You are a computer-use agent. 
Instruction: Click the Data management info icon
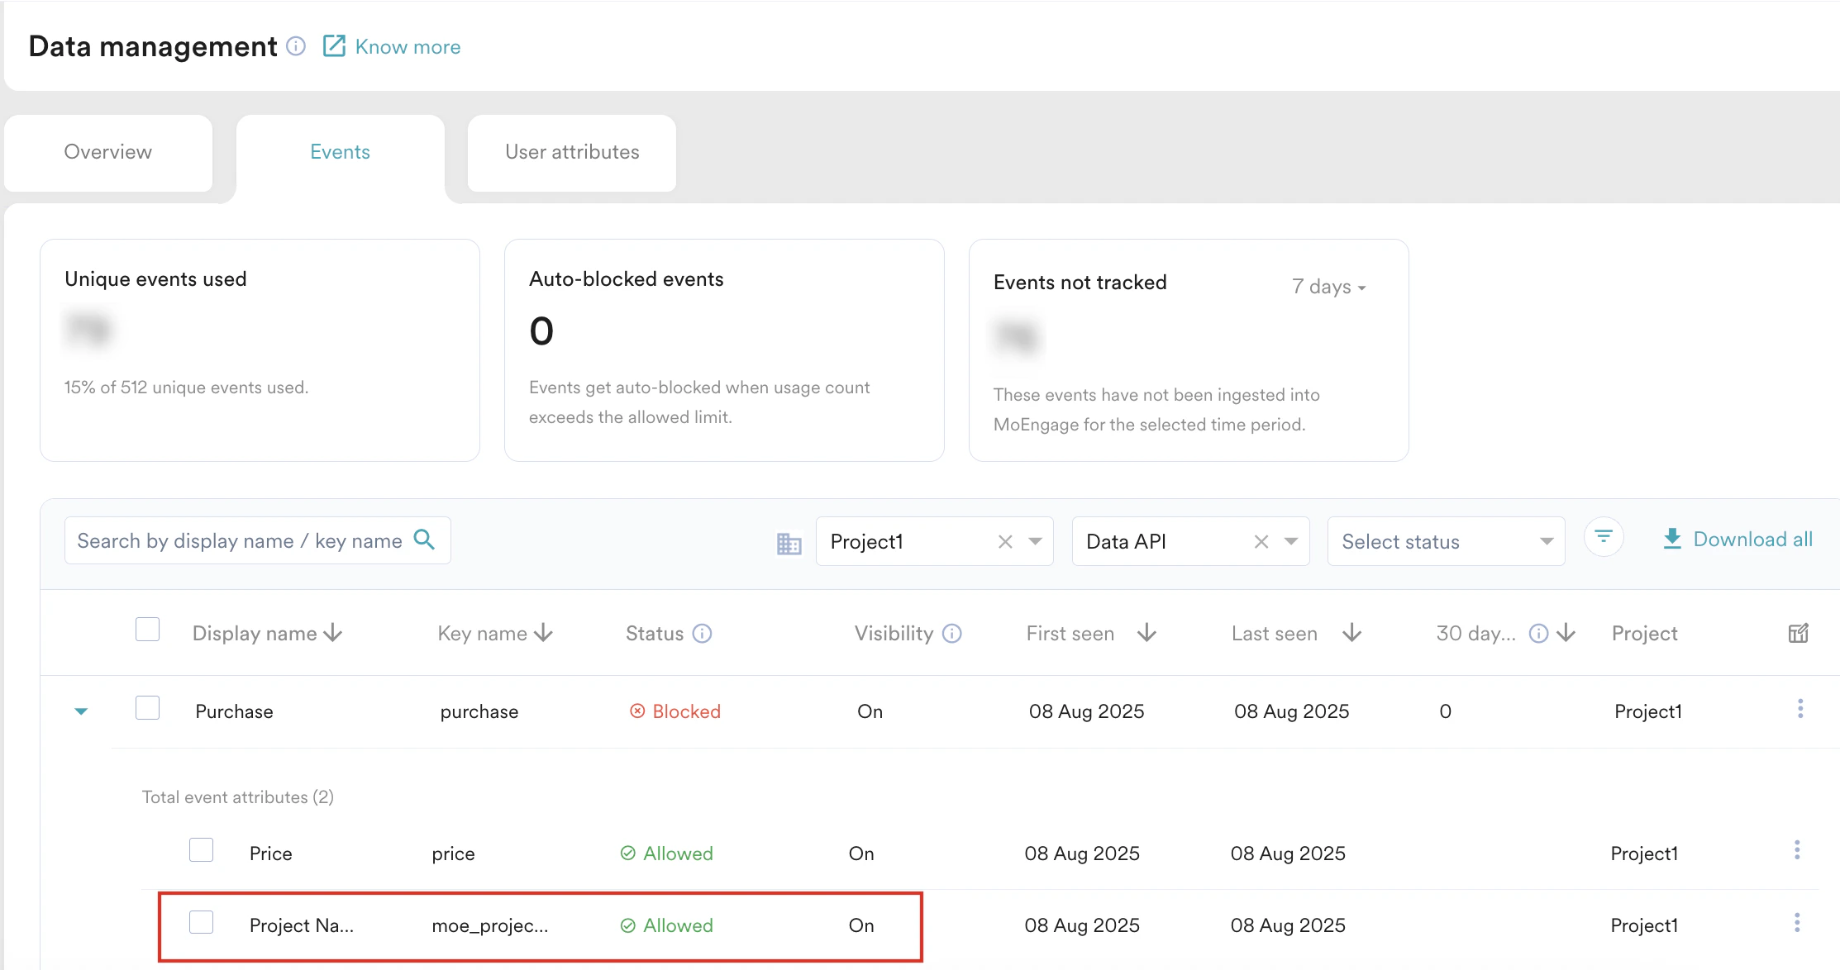point(296,46)
